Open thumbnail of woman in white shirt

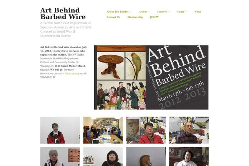[x=189, y=156]
